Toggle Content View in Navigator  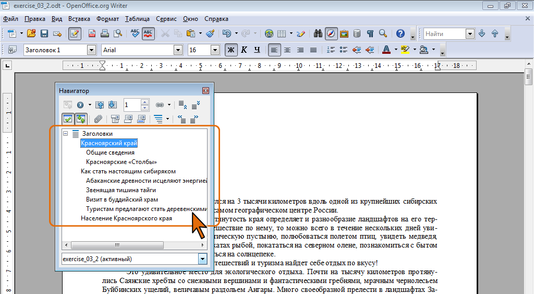(x=81, y=119)
